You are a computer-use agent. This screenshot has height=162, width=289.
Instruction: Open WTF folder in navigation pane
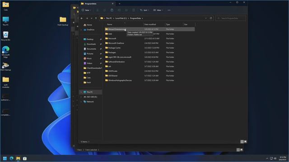coord(89,73)
